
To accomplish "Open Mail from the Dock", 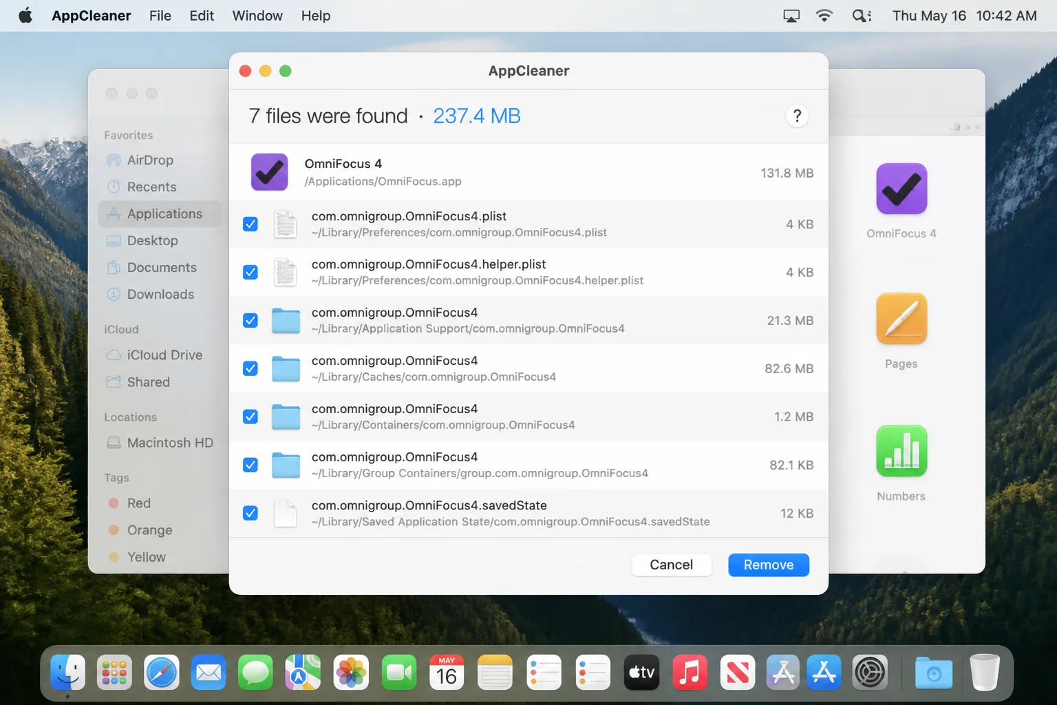I will [209, 672].
